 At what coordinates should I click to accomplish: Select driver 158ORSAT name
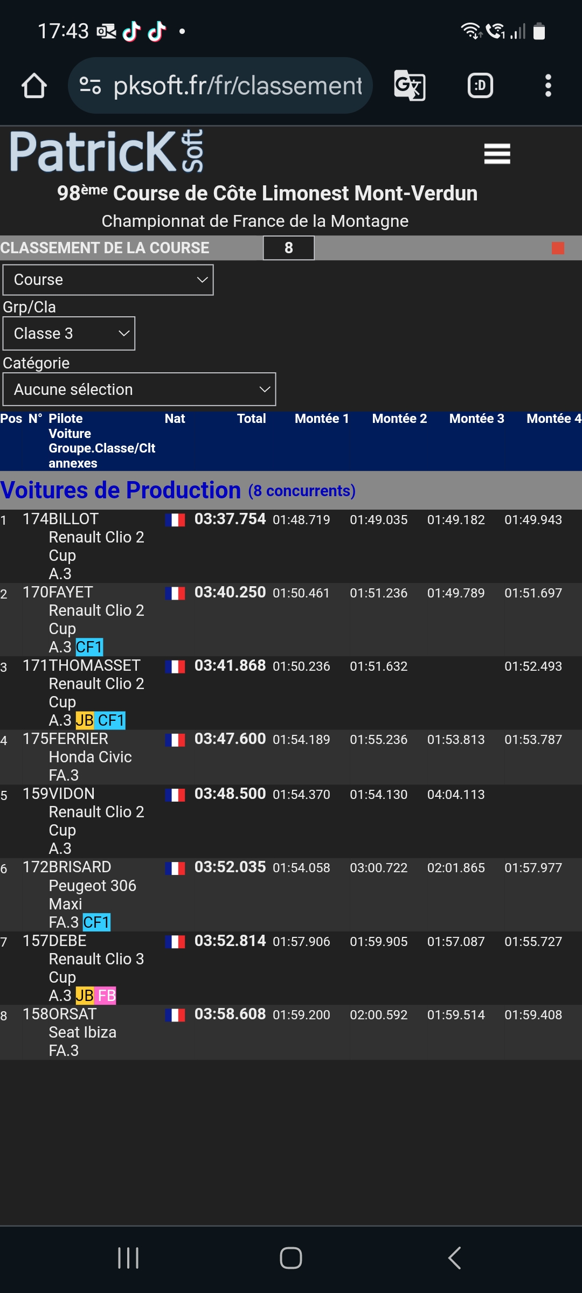pos(59,1014)
